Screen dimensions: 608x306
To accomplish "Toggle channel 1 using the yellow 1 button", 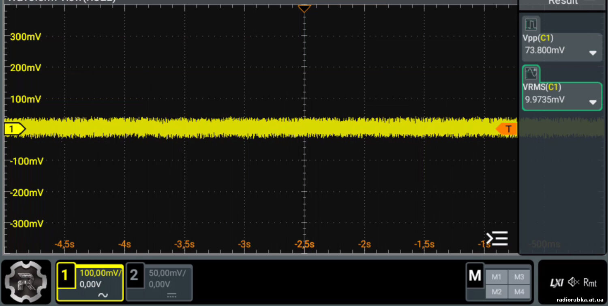I will coord(65,276).
